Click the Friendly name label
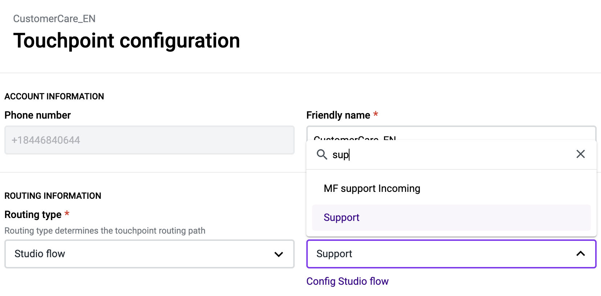The image size is (601, 296). click(x=338, y=115)
